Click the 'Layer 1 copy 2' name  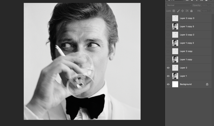(x=187, y=43)
